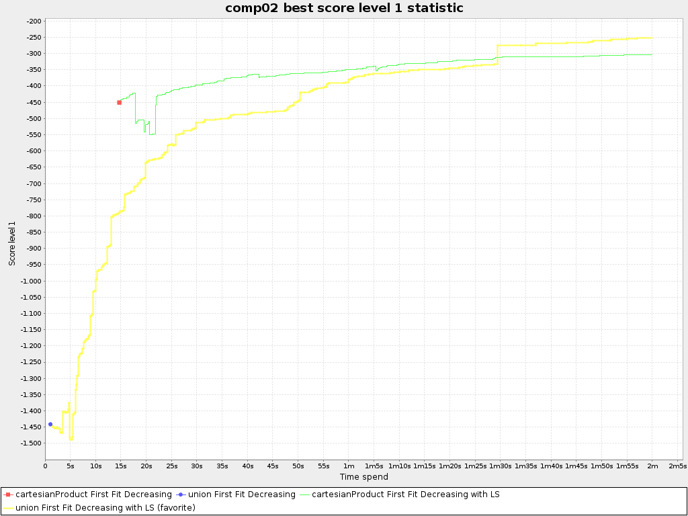Screen dimensions: 688x516
Task: Click the green legend line for cartesianProduct with LS
Action: [x=304, y=494]
